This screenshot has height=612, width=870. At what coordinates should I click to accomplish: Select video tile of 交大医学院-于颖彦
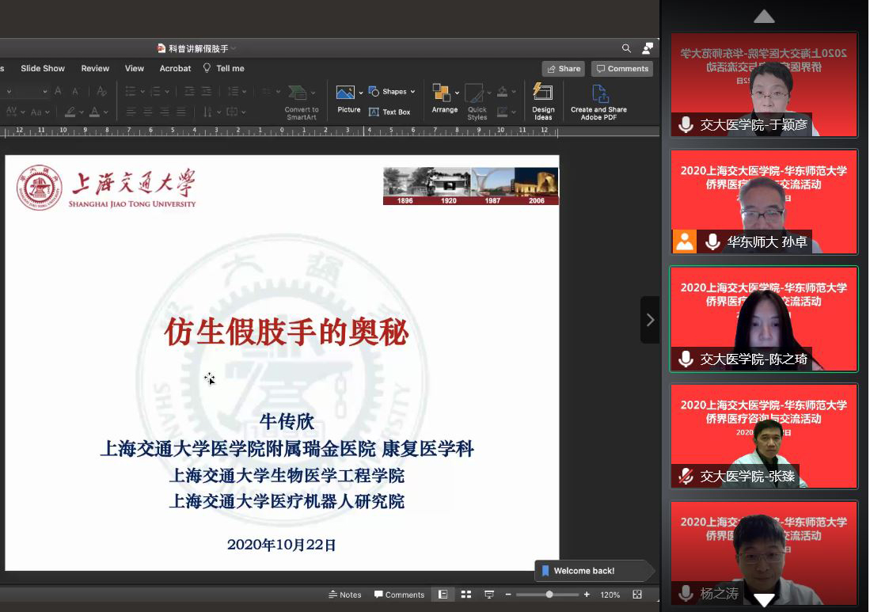coord(764,85)
